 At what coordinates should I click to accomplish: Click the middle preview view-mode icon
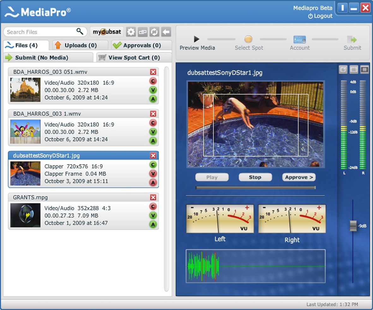point(354,70)
